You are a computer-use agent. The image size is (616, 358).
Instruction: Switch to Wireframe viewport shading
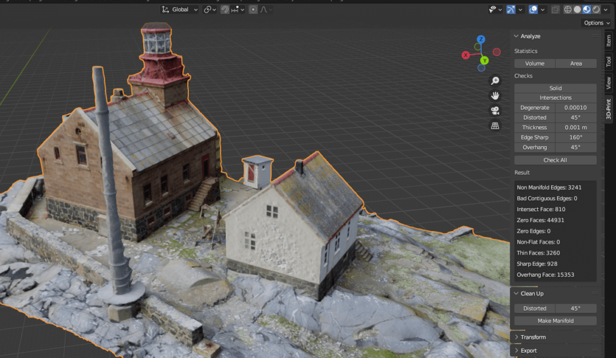pos(568,9)
